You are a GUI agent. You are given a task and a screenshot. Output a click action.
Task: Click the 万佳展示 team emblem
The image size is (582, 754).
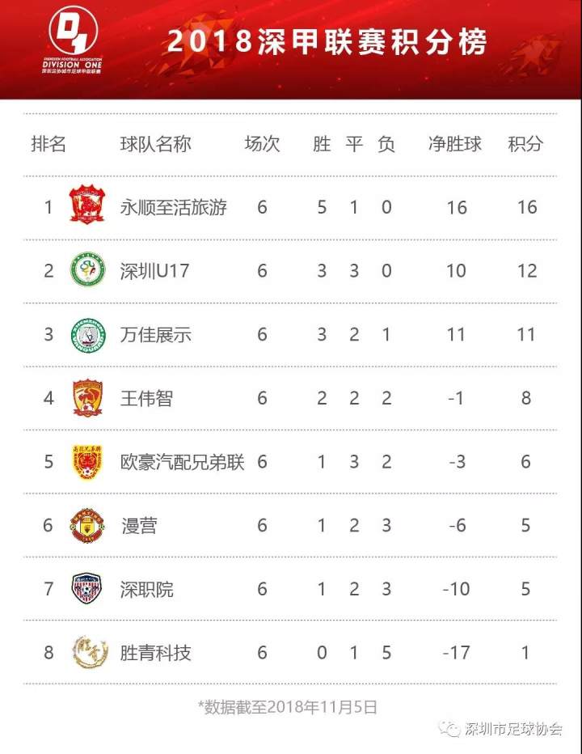[87, 335]
